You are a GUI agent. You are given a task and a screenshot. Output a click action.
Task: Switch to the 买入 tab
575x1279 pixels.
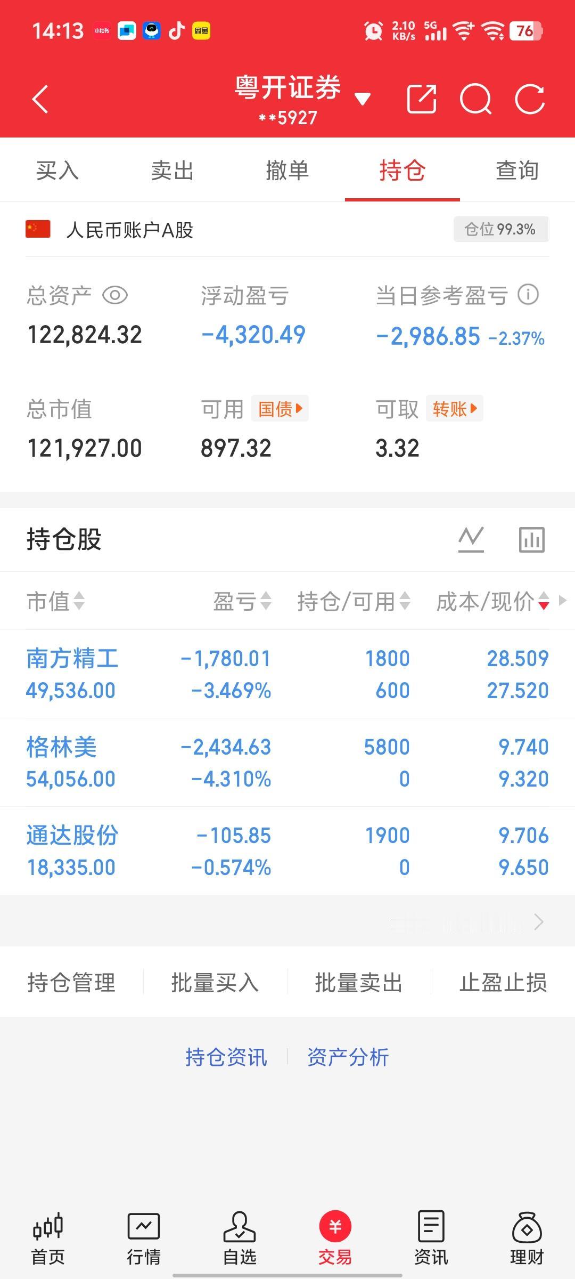pyautogui.click(x=57, y=171)
